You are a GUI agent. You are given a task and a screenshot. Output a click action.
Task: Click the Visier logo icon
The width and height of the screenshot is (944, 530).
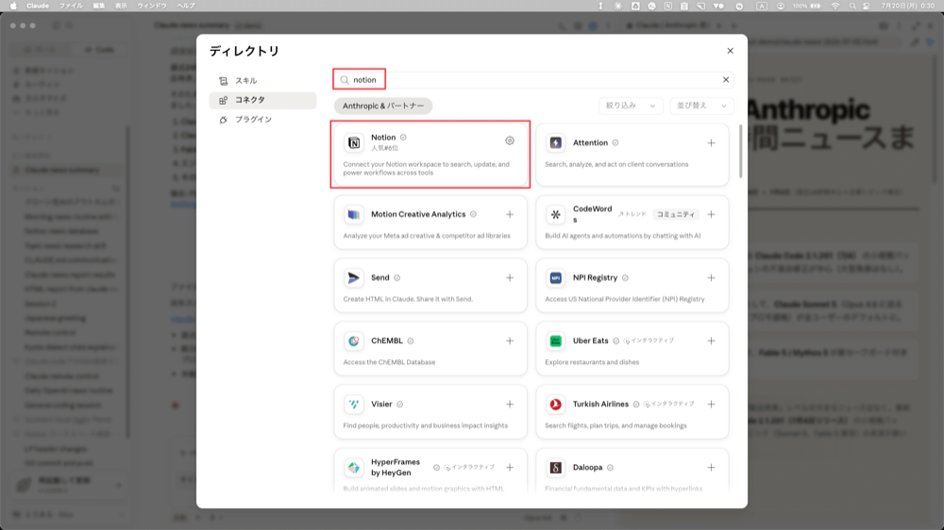pyautogui.click(x=354, y=405)
